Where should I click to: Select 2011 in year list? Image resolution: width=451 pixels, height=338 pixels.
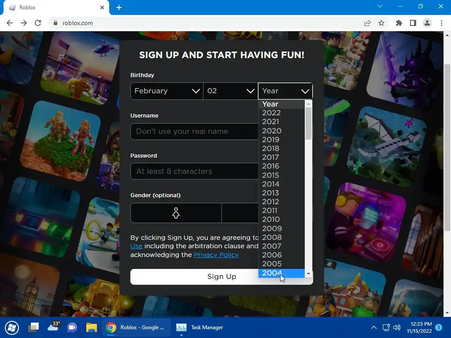(281, 211)
